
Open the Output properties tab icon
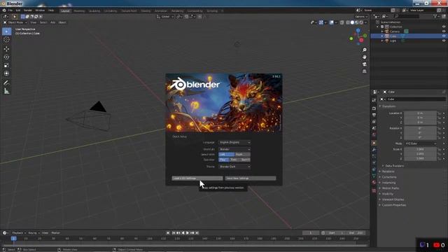click(374, 115)
